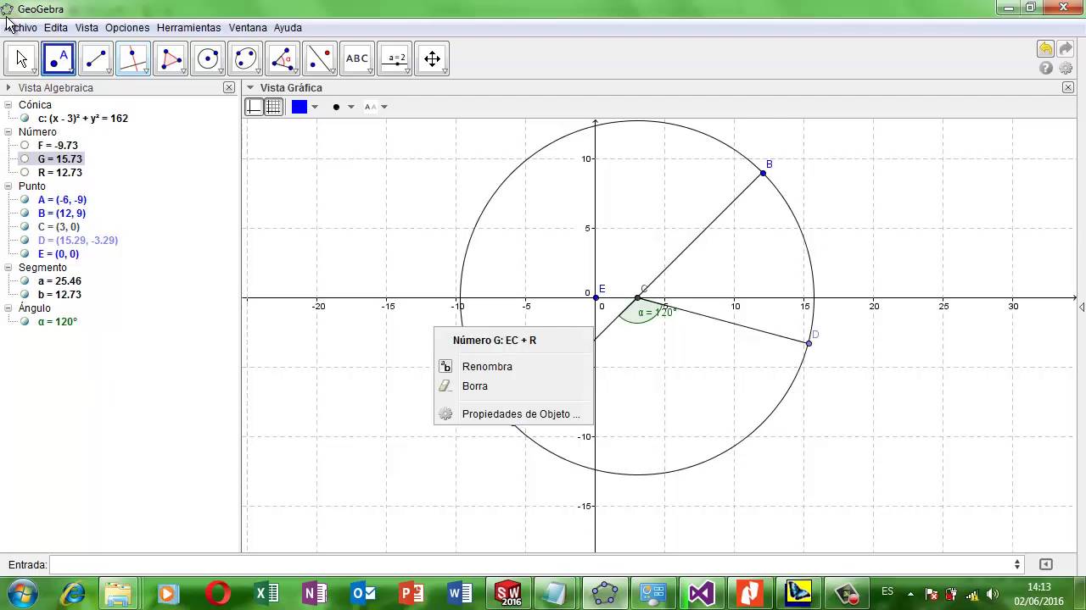
Task: Click the redo arrow icon
Action: 1066,49
